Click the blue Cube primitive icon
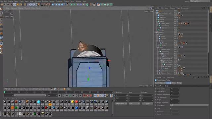The width and height of the screenshot is (212, 119). tap(53, 4)
